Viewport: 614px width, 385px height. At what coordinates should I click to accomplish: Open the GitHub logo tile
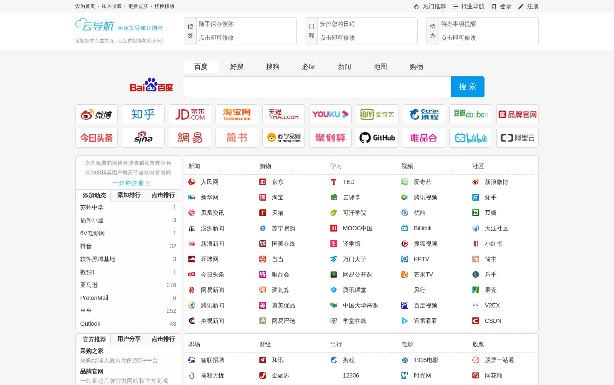pyautogui.click(x=377, y=138)
